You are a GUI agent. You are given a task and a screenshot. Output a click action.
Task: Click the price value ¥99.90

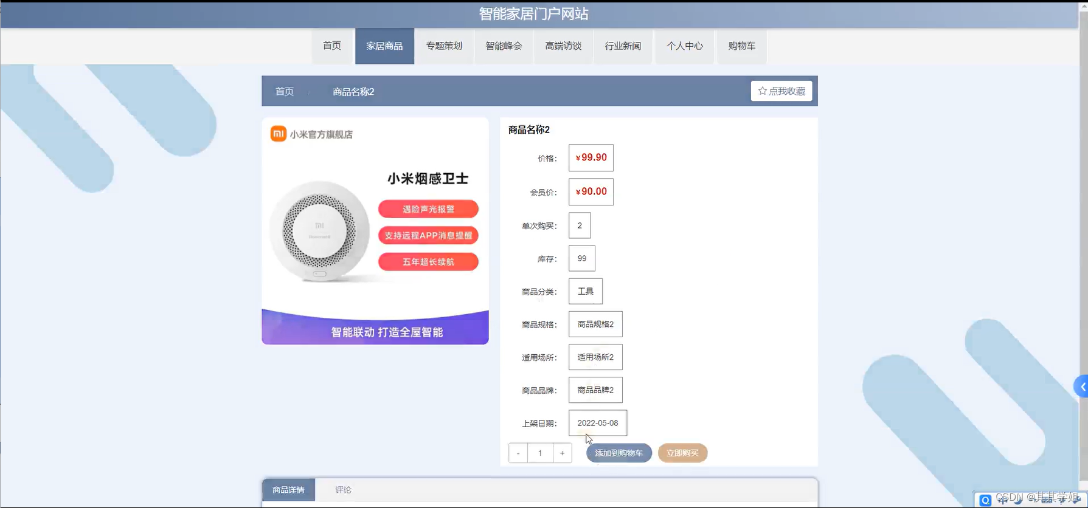click(x=591, y=158)
